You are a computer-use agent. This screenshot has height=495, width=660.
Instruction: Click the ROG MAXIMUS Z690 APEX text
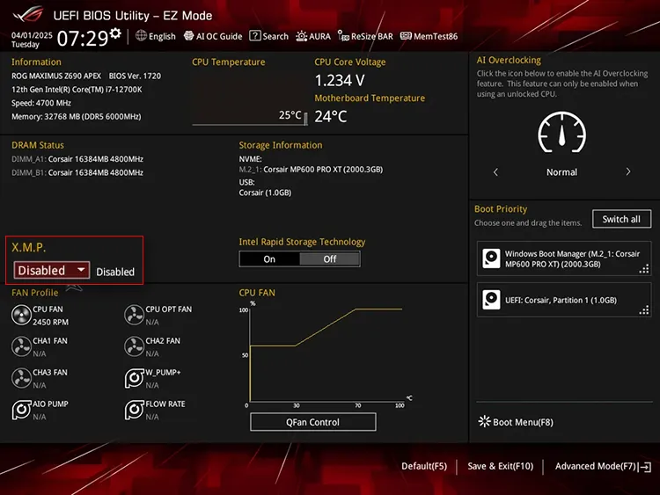point(56,76)
